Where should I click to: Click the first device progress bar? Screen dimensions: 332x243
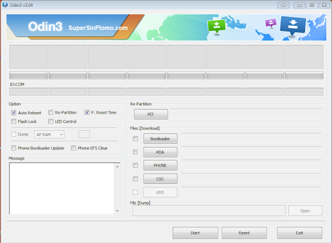29,75
